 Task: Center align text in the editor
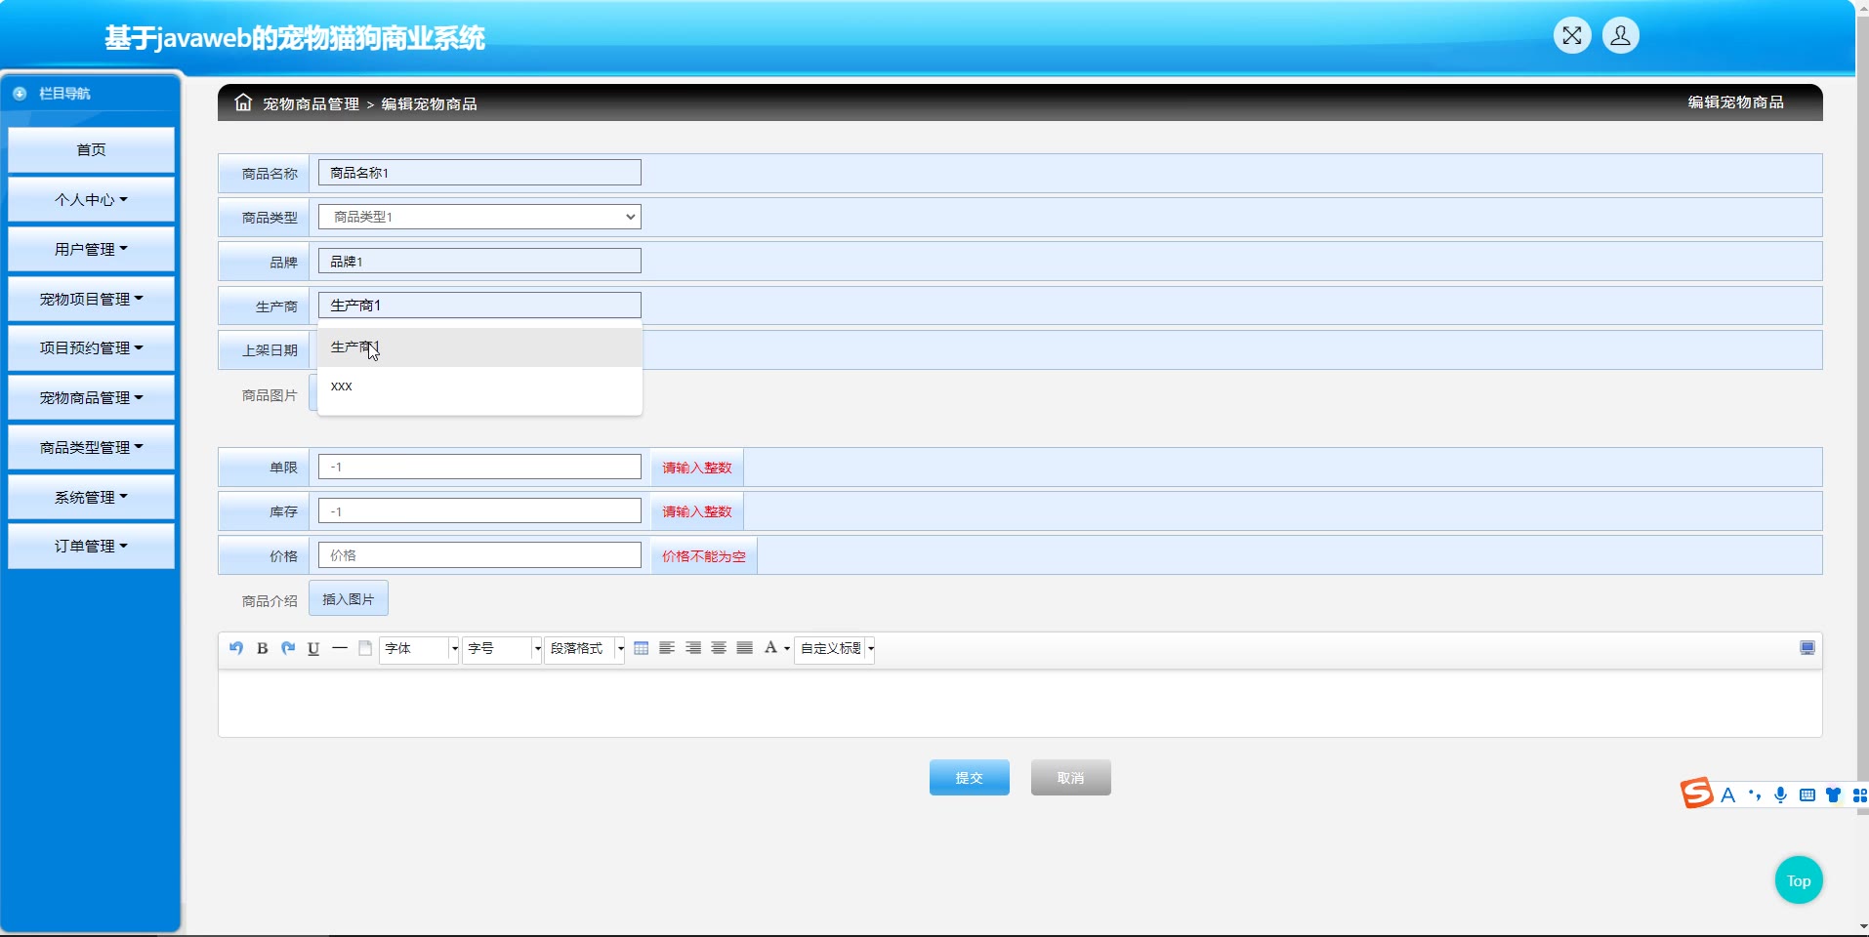[x=719, y=648]
